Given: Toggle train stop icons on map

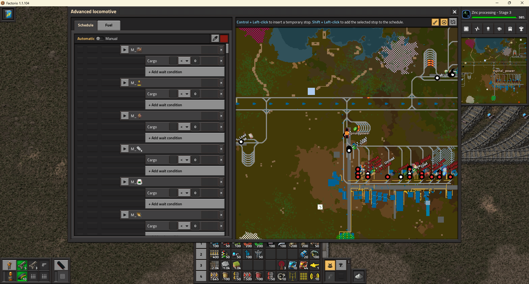Looking at the screenshot, I should pyautogui.click(x=444, y=22).
